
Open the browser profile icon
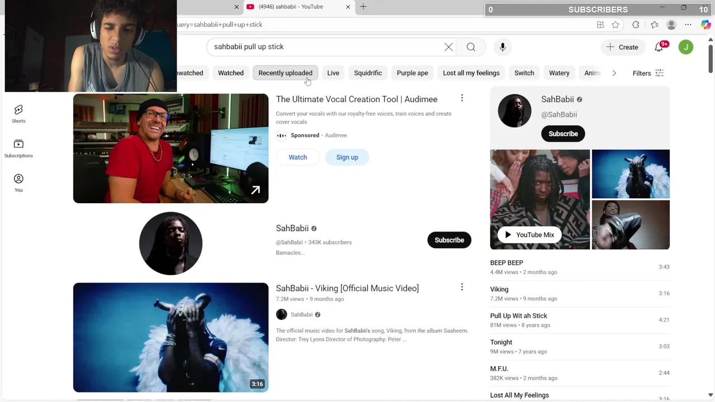click(x=671, y=25)
